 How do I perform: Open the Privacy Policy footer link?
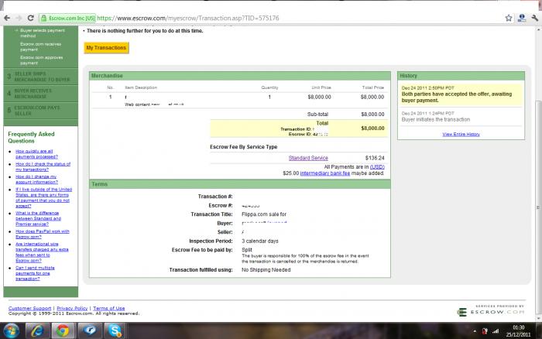click(72, 308)
